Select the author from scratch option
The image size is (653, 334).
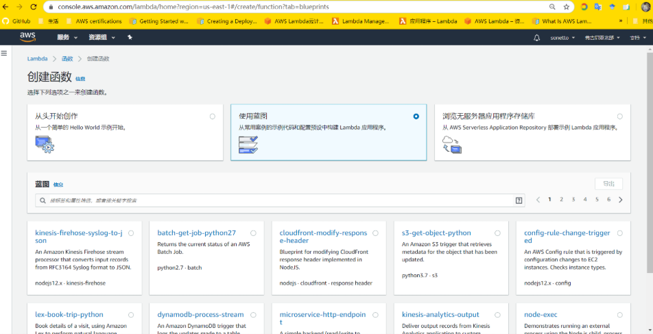213,117
